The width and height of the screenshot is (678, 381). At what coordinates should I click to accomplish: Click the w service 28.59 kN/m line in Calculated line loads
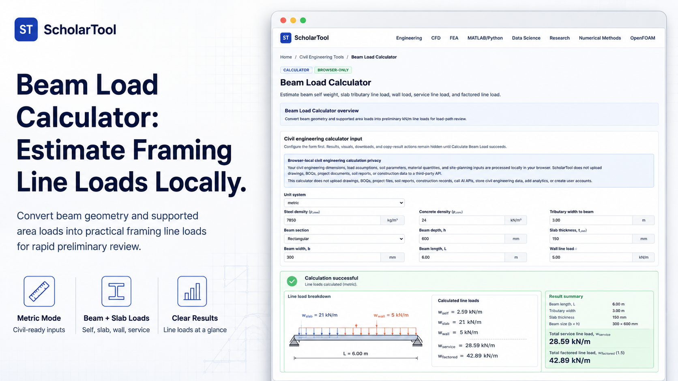click(466, 346)
